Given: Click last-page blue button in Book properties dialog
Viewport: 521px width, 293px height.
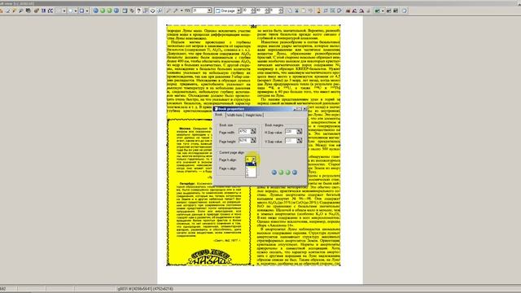Looking at the screenshot, I should pos(295,173).
